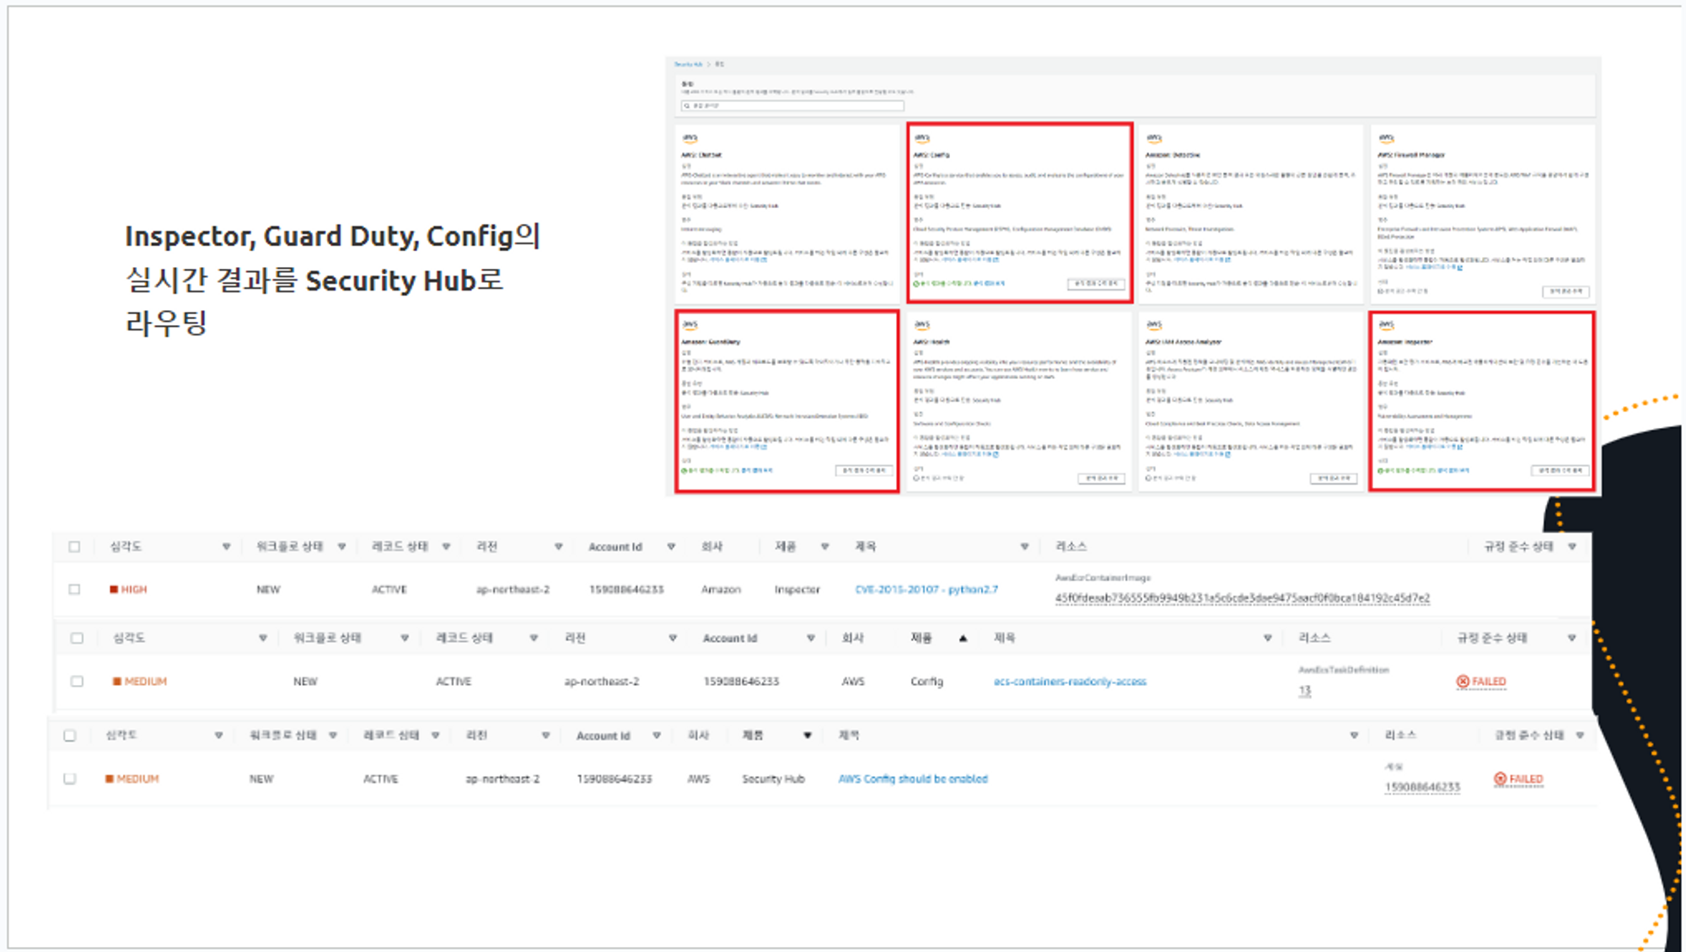Tick the checkbox for the Security Hub finding

tap(70, 779)
